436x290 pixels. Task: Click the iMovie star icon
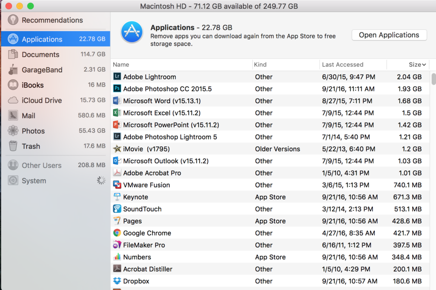pos(117,149)
